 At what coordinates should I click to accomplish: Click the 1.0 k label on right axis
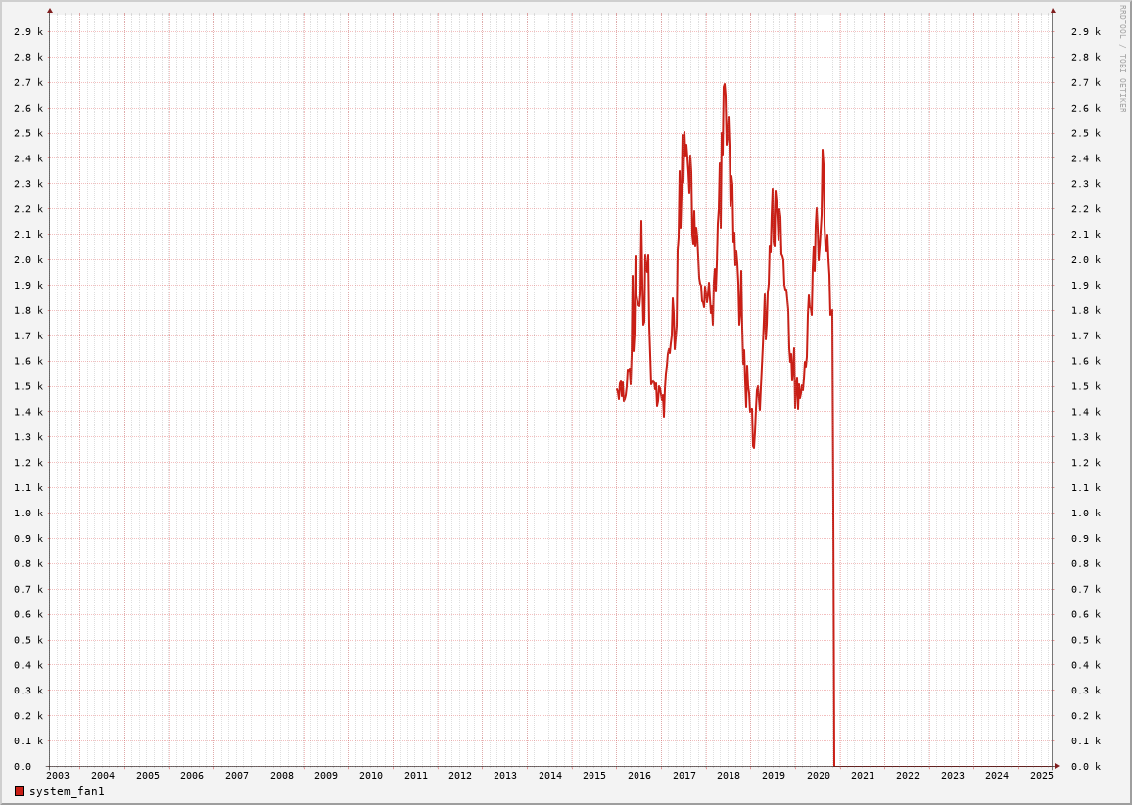pos(1085,514)
